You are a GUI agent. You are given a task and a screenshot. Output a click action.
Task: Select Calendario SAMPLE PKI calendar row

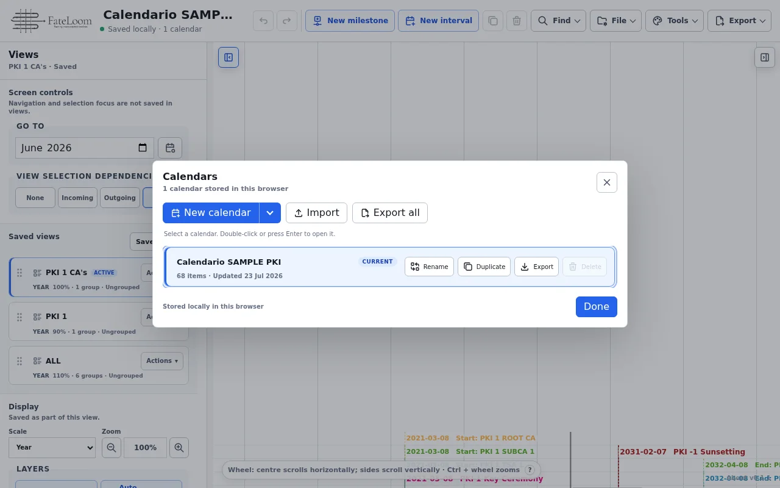[x=390, y=267]
